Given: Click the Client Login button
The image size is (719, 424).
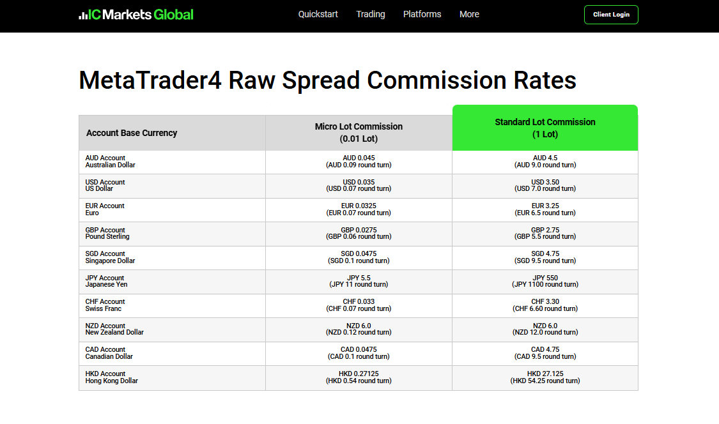Looking at the screenshot, I should tap(611, 14).
